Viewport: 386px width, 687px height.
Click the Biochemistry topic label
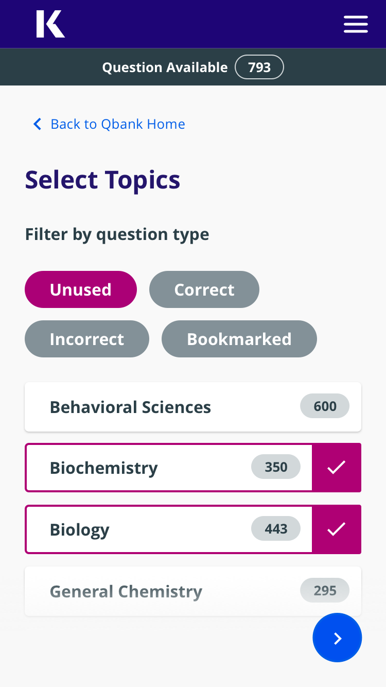click(104, 468)
